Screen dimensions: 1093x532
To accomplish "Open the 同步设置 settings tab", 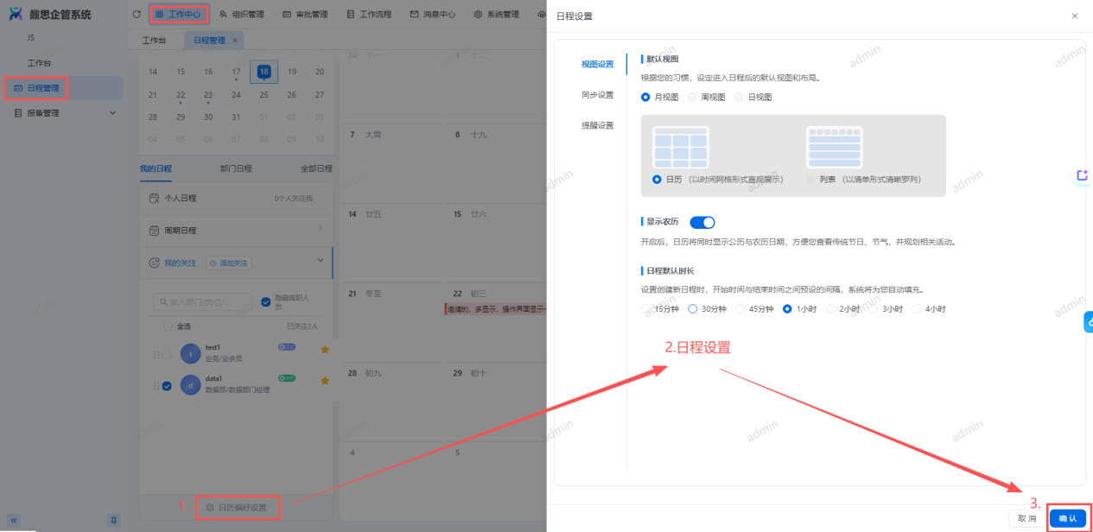I will (597, 95).
